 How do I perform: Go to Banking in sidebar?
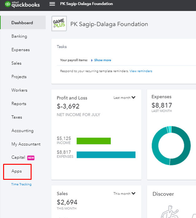coord(19,36)
